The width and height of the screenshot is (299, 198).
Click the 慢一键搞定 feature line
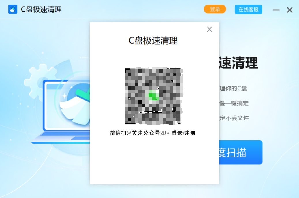click(234, 103)
